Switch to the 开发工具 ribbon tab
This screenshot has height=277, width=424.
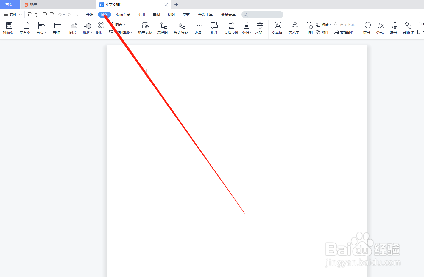click(205, 15)
